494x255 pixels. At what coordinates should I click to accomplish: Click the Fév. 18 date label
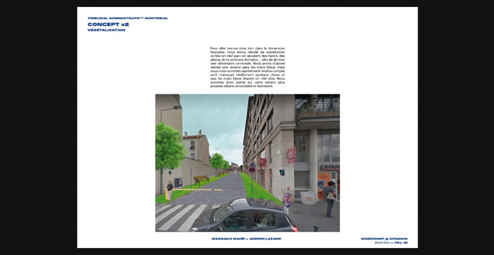pyautogui.click(x=402, y=242)
